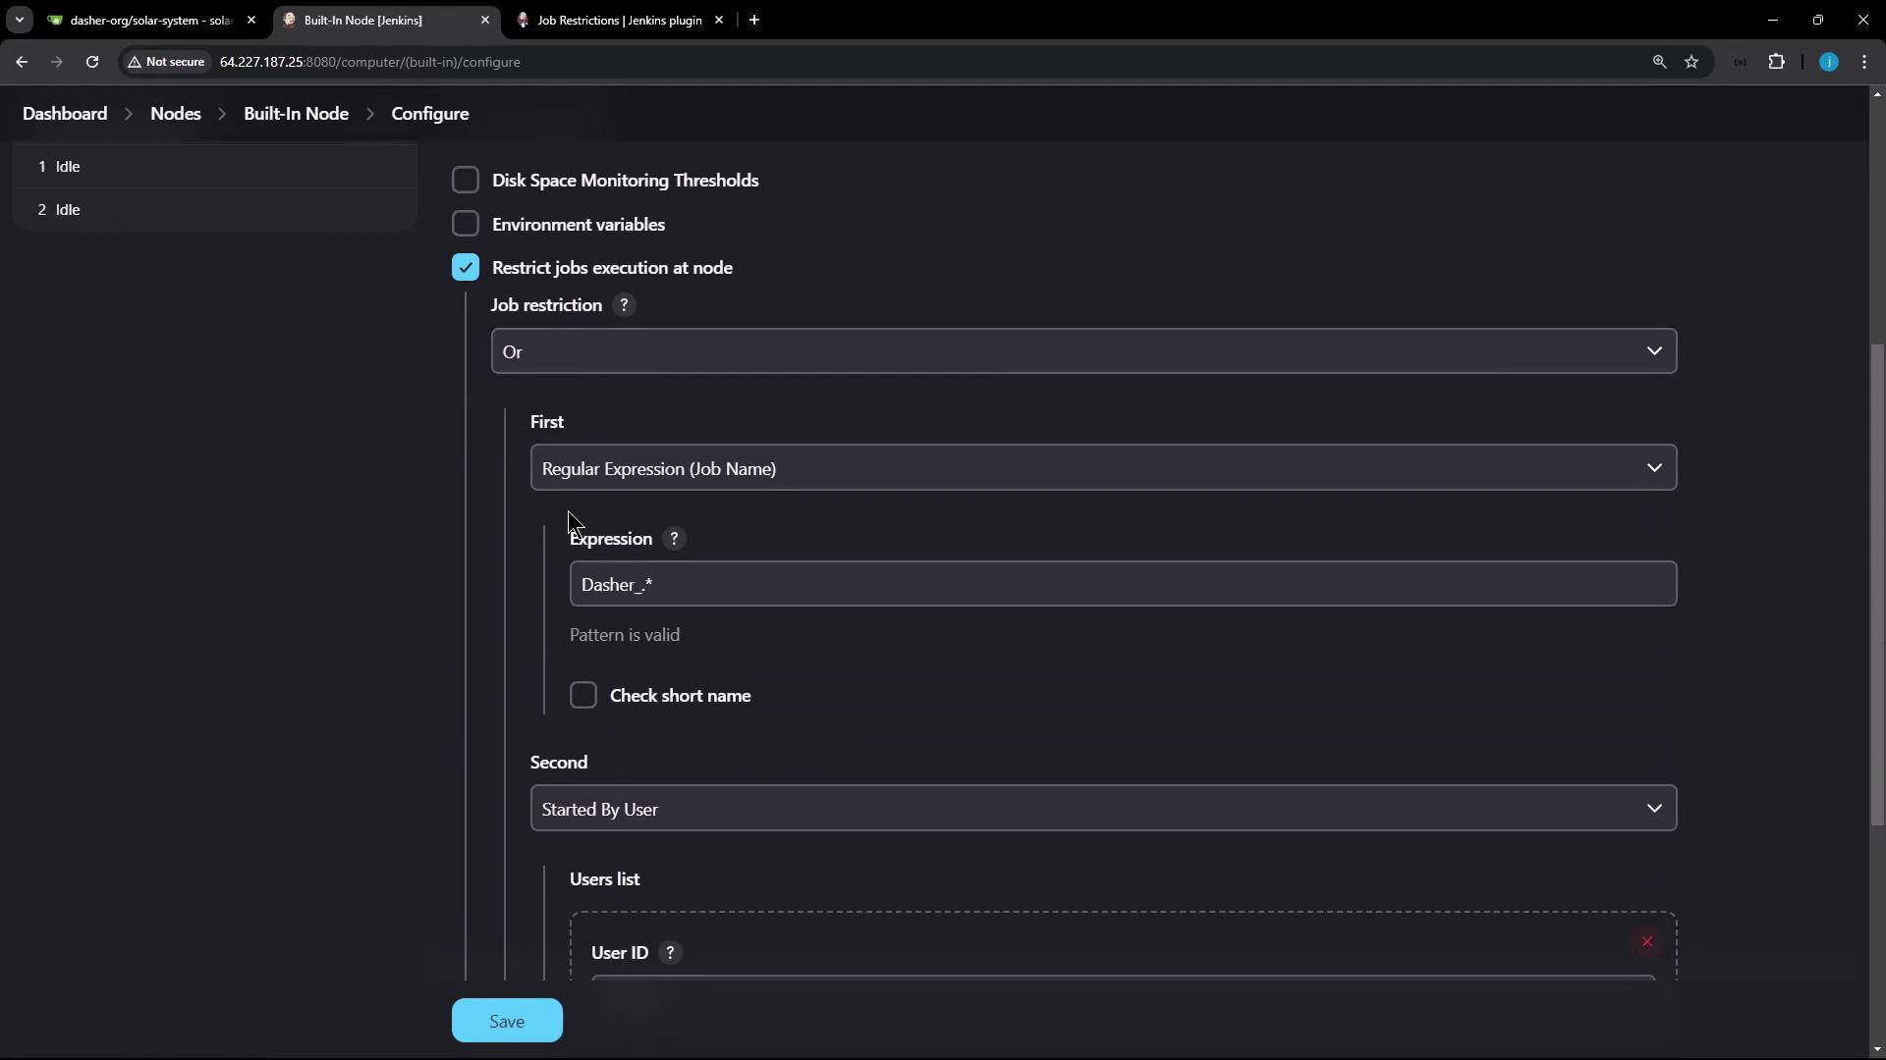Check the Environment variables checkbox
This screenshot has height=1060, width=1886.
click(x=466, y=225)
